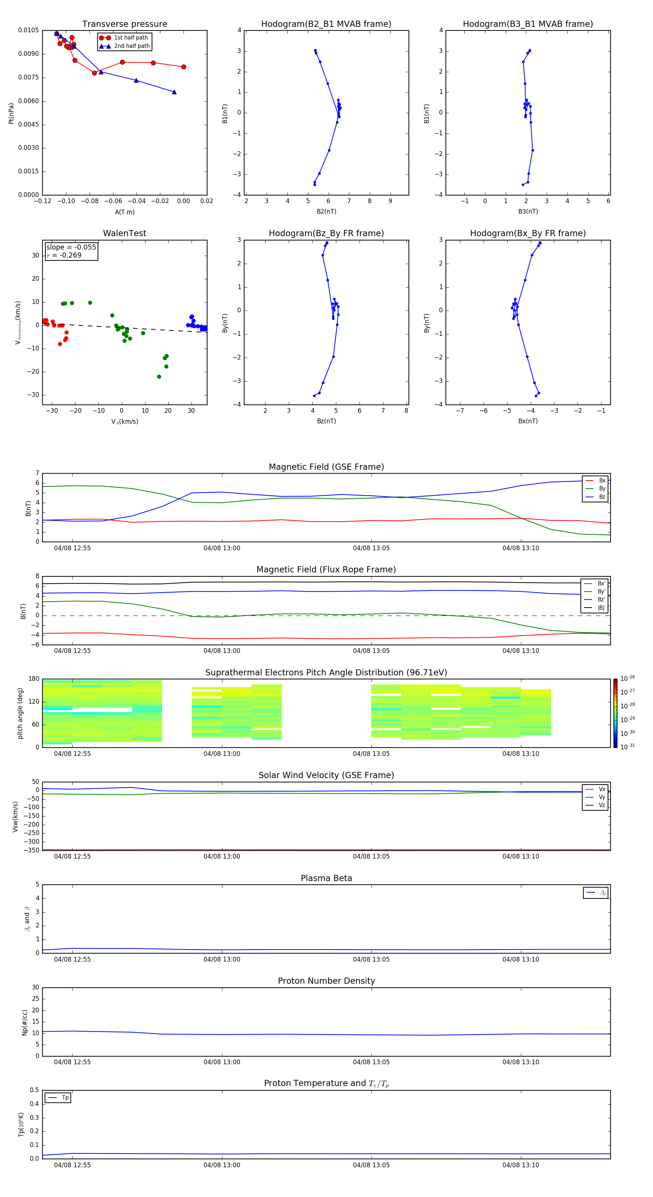653x1197 pixels.
Task: Select the 'Magnetic Field (Flux Rope Frame)' title
Action: [326, 570]
